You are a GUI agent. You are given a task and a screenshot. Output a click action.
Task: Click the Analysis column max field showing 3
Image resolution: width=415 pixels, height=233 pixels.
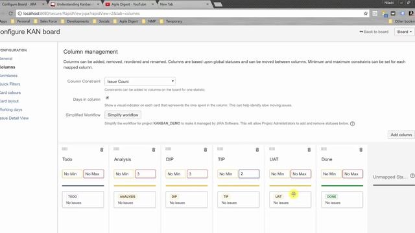pos(145,174)
